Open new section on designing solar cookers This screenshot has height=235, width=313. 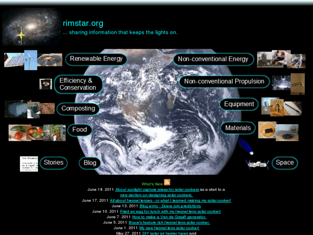[156, 195]
